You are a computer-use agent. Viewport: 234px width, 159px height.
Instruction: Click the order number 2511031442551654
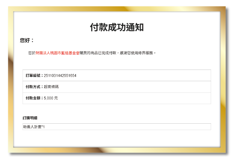(60, 76)
